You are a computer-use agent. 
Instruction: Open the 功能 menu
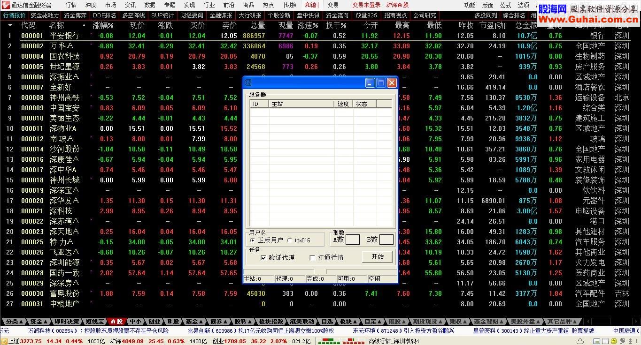470,5
